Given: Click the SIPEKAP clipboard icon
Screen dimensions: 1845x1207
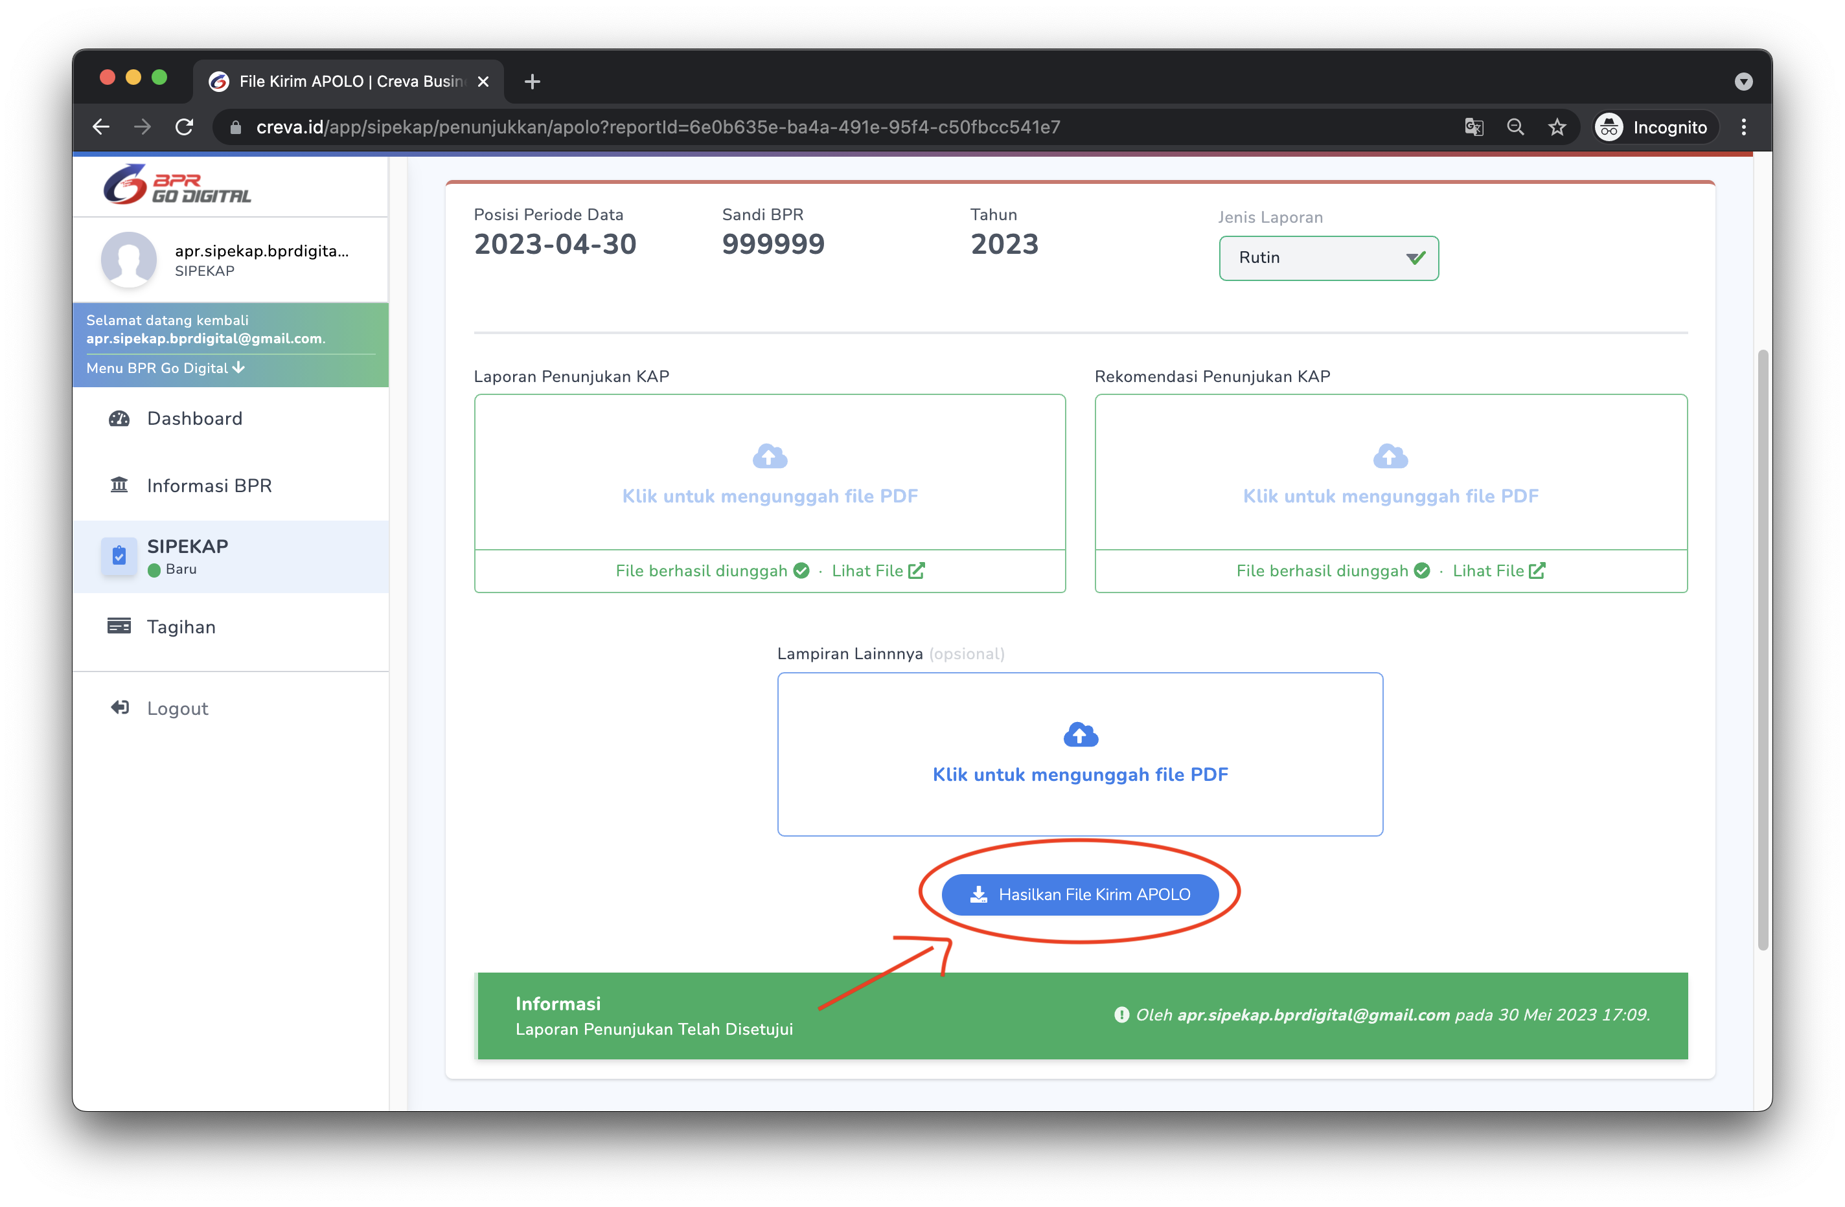Looking at the screenshot, I should click(119, 556).
